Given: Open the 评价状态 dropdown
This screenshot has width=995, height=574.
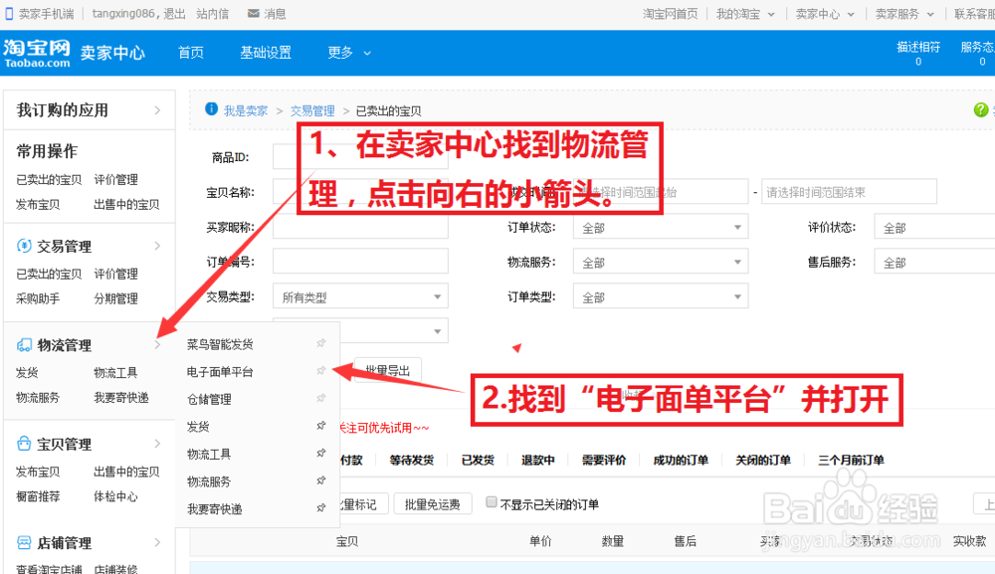Looking at the screenshot, I should click(934, 227).
